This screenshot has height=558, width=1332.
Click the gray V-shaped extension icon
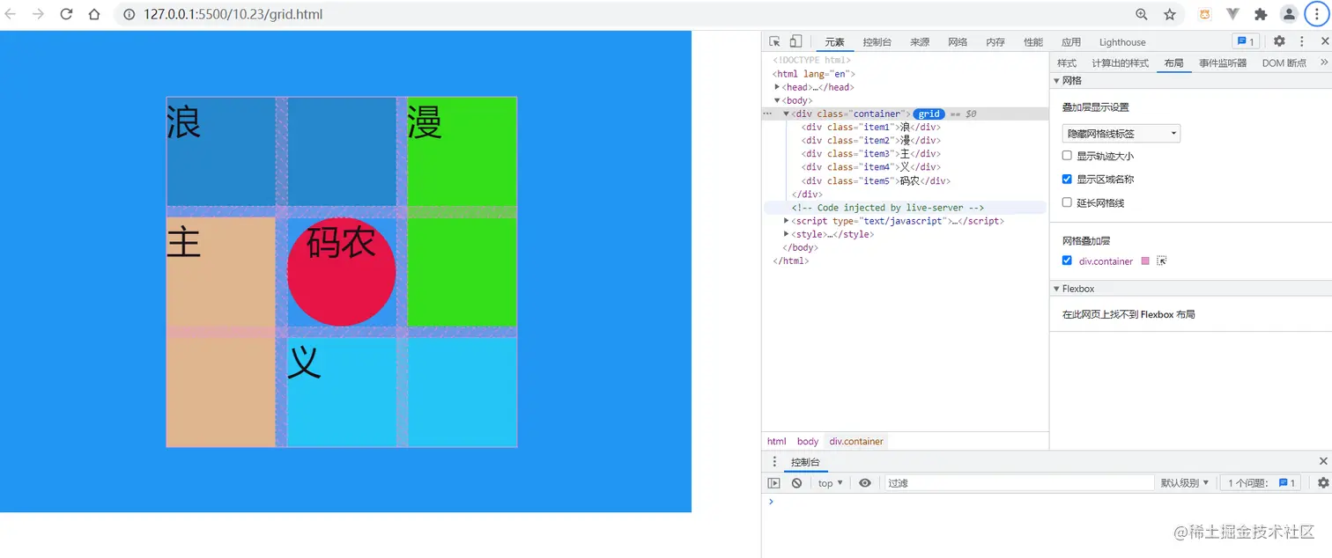tap(1233, 14)
